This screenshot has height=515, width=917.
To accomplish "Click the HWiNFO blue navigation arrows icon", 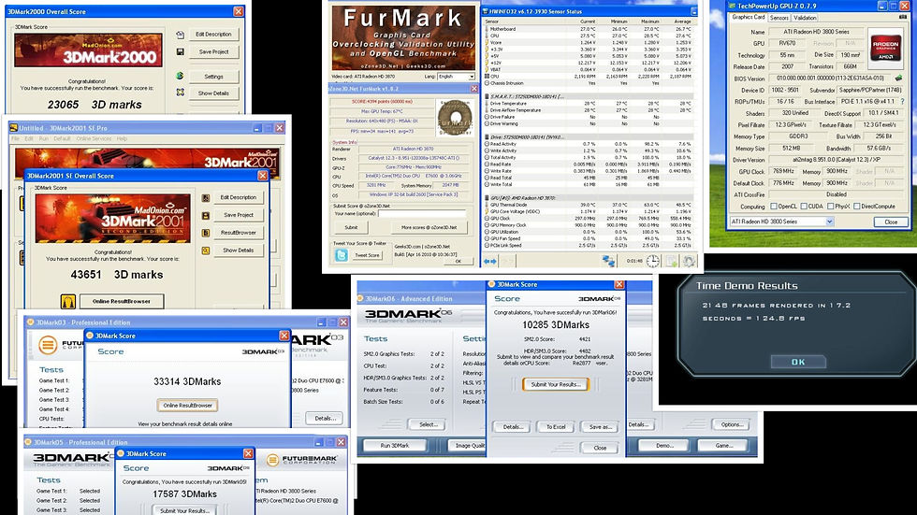I will (x=489, y=262).
